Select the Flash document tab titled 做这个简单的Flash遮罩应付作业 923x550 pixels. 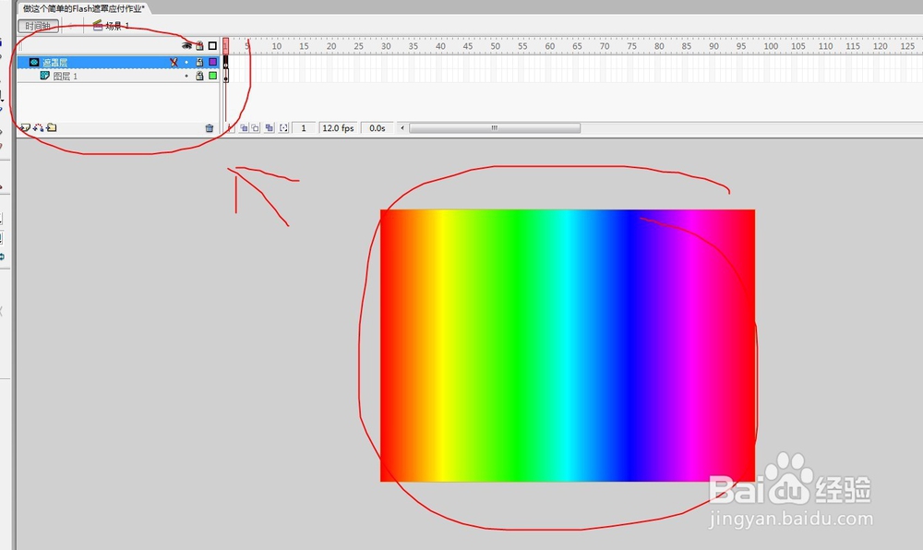(84, 8)
